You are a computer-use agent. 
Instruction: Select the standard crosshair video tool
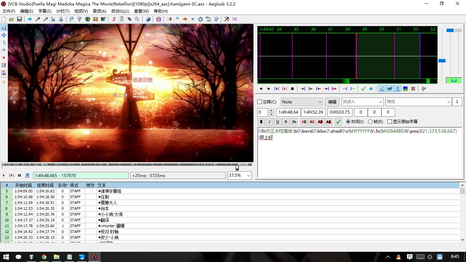pos(4,28)
